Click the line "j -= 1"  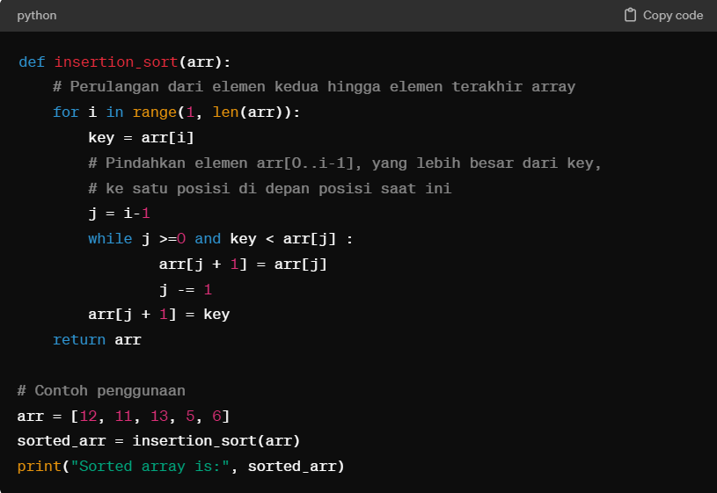[186, 290]
